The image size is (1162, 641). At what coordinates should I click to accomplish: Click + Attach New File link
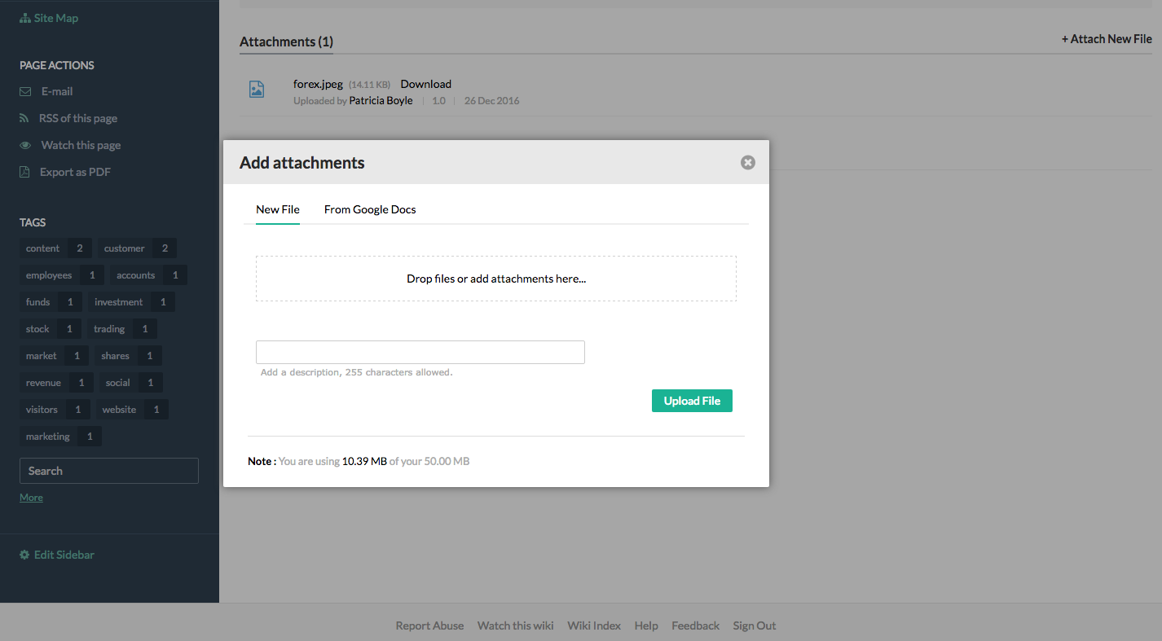(1107, 39)
